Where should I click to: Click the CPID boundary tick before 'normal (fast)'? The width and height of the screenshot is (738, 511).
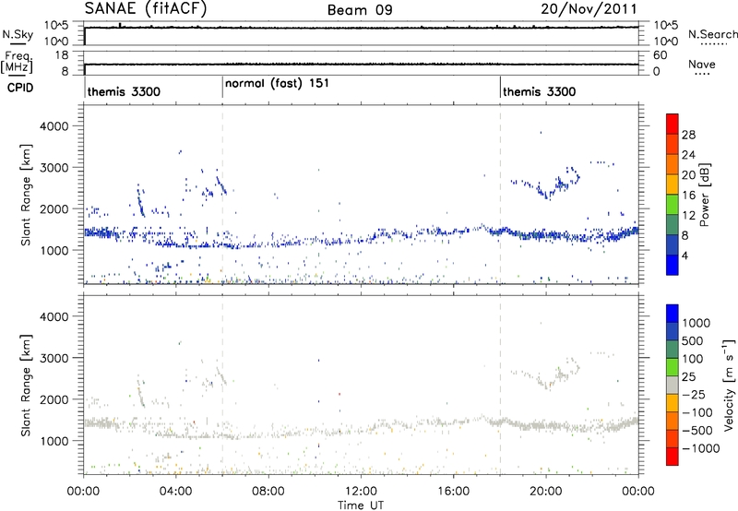tap(222, 88)
